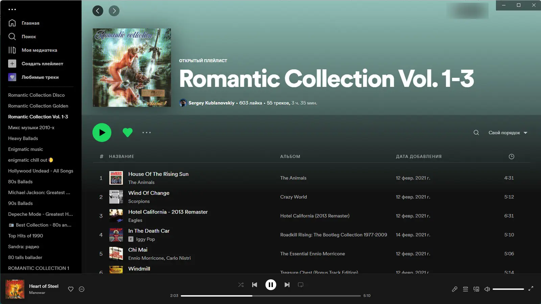Open the connect to a device menu

476,289
